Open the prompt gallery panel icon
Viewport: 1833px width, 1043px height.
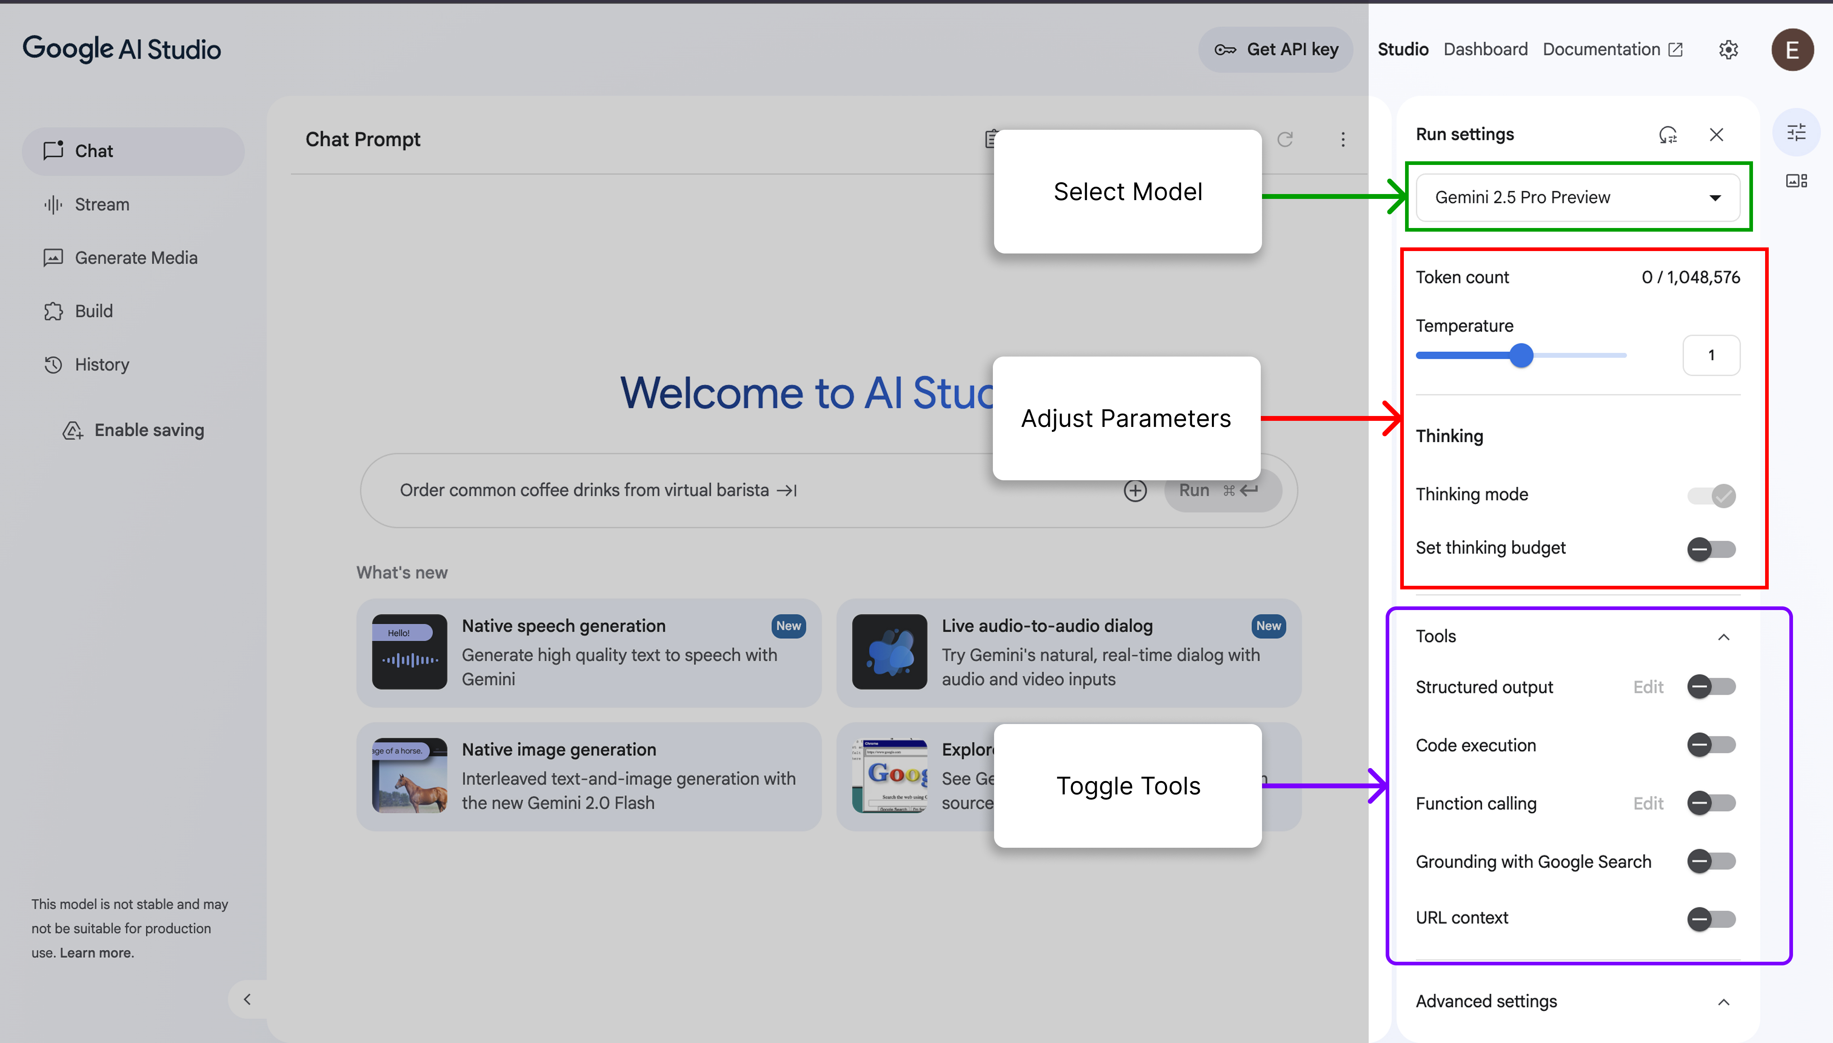pyautogui.click(x=1796, y=181)
